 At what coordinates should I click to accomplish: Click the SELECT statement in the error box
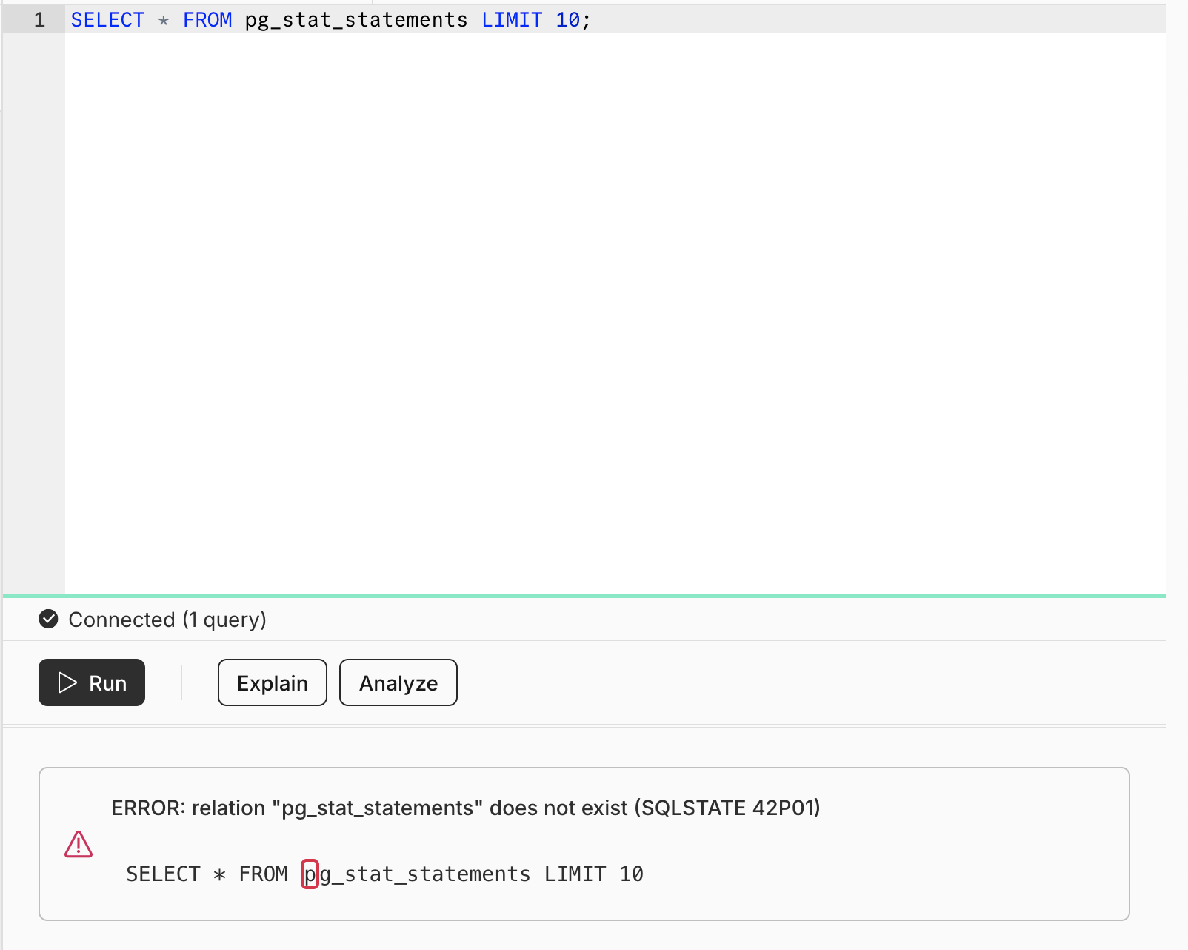click(x=384, y=874)
